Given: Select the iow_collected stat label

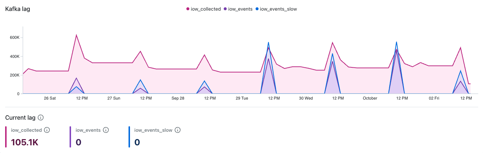Looking at the screenshot, I should pyautogui.click(x=26, y=130).
